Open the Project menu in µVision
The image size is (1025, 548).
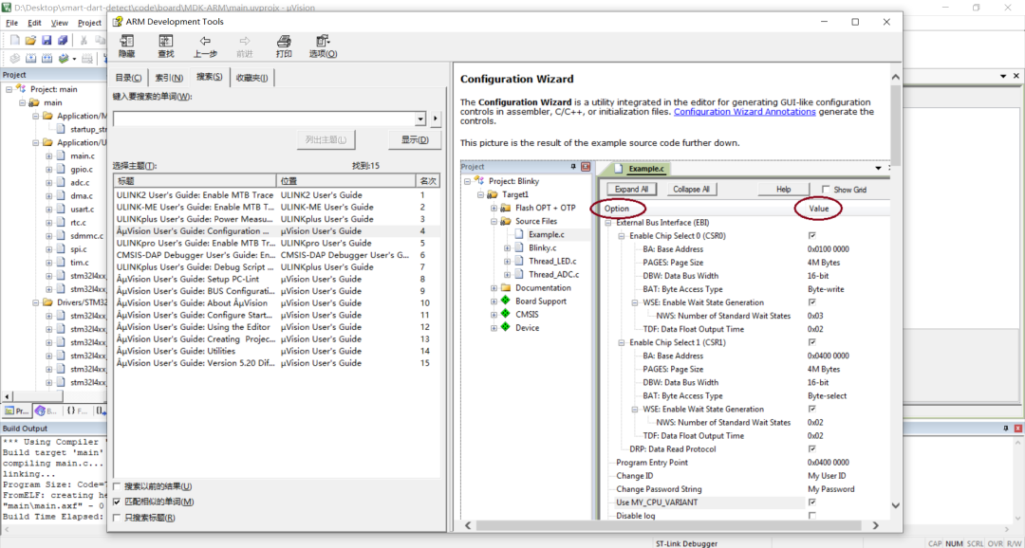[89, 22]
